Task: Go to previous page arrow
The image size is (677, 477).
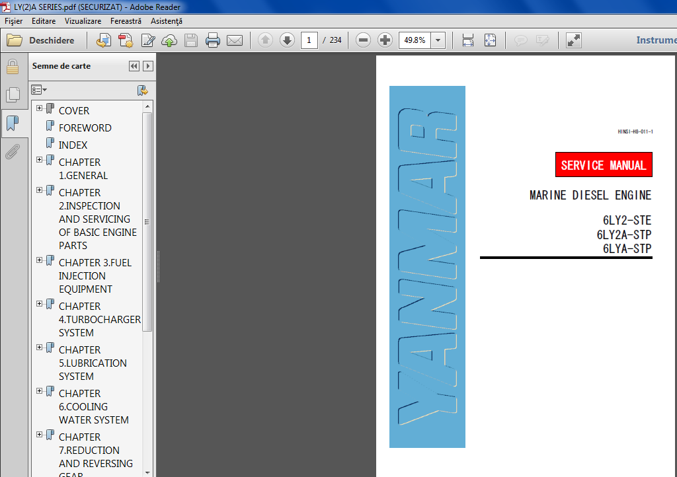Action: [x=265, y=40]
